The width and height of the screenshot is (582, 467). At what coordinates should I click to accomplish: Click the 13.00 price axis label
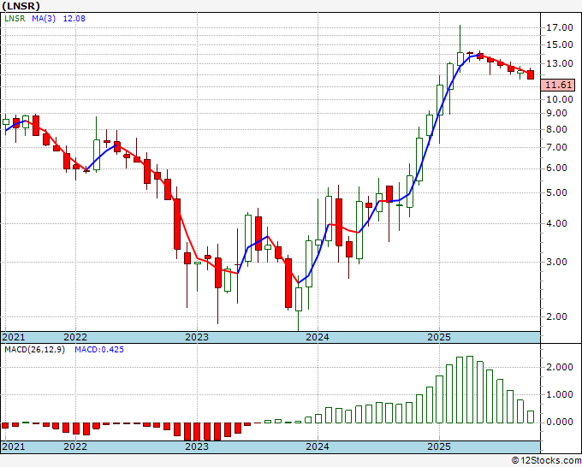tap(560, 63)
